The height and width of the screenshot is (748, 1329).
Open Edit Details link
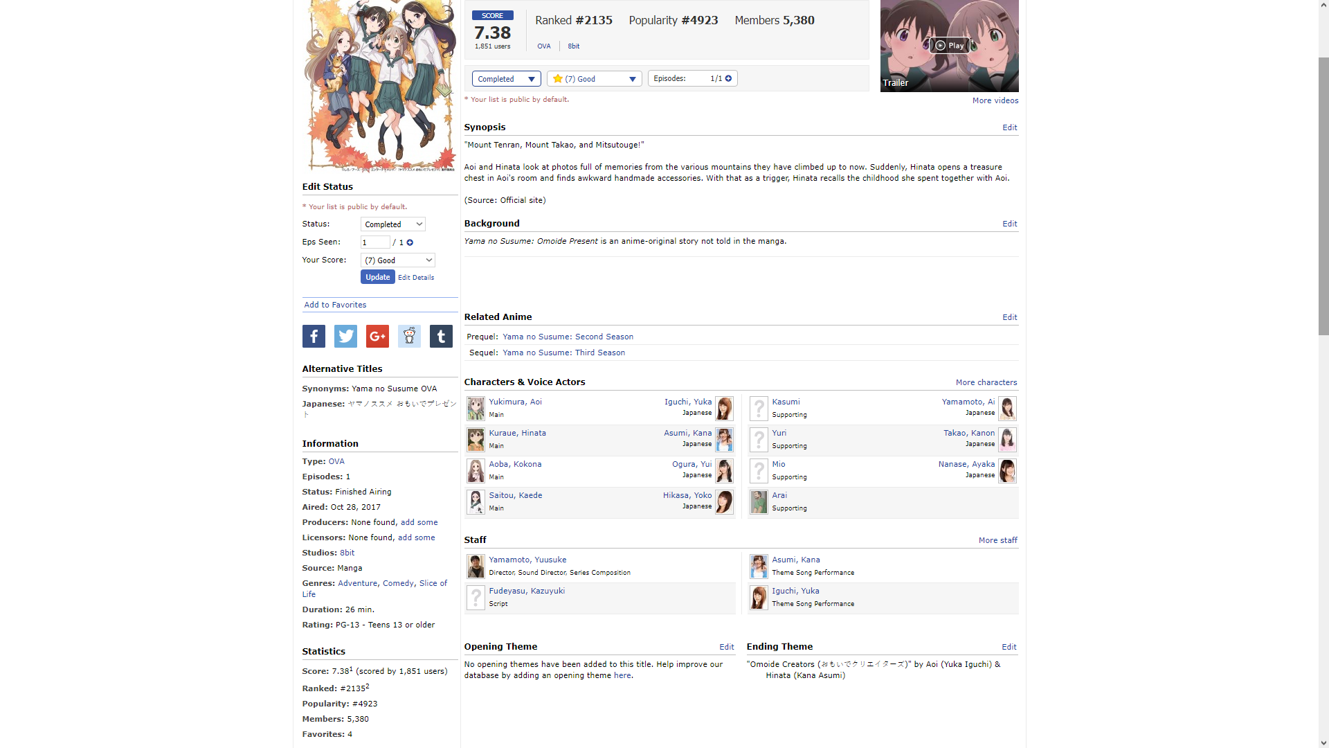[x=416, y=278]
